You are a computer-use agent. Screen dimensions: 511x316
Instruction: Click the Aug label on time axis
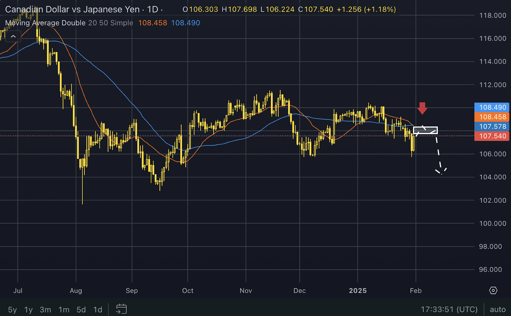76,290
